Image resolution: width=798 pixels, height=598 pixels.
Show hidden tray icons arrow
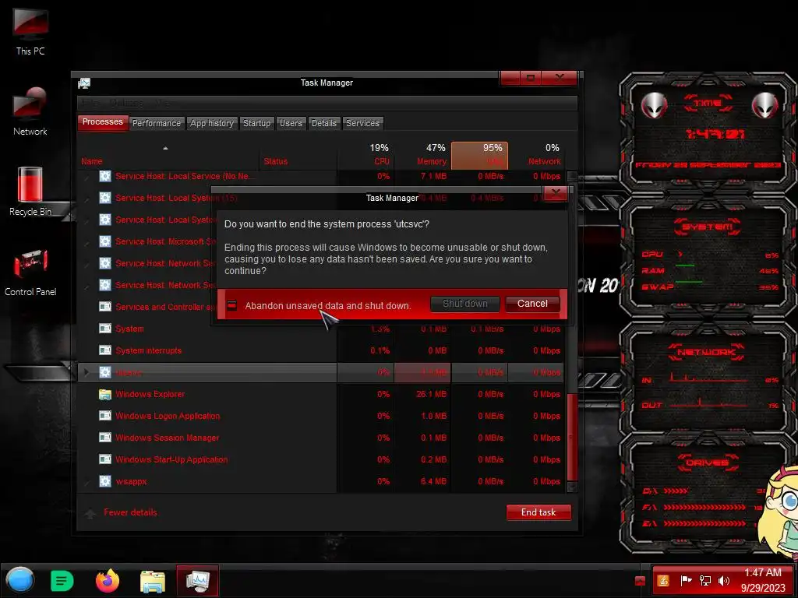pos(641,581)
